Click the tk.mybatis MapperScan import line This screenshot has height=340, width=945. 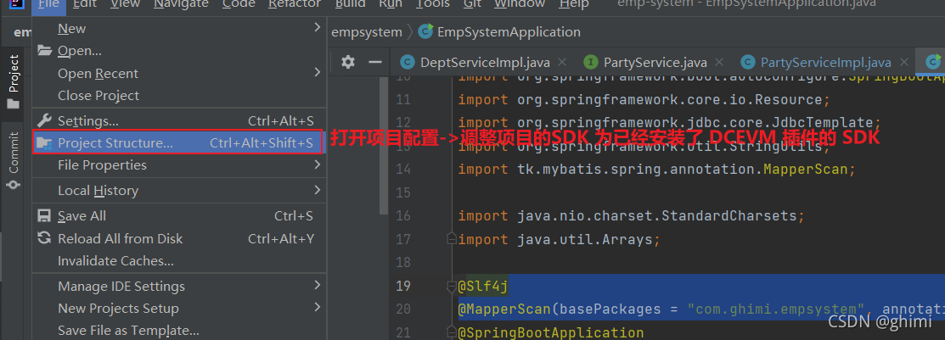[x=656, y=169]
